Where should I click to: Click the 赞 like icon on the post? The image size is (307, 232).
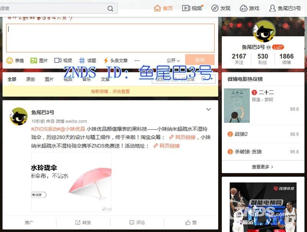[188, 223]
